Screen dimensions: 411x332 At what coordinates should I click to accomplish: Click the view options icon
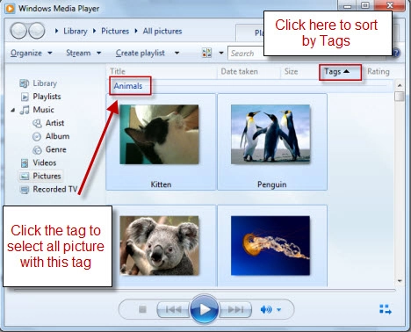tap(206, 53)
